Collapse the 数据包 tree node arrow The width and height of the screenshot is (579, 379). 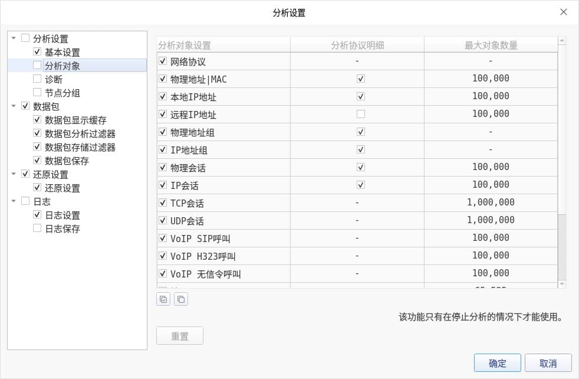click(x=14, y=107)
